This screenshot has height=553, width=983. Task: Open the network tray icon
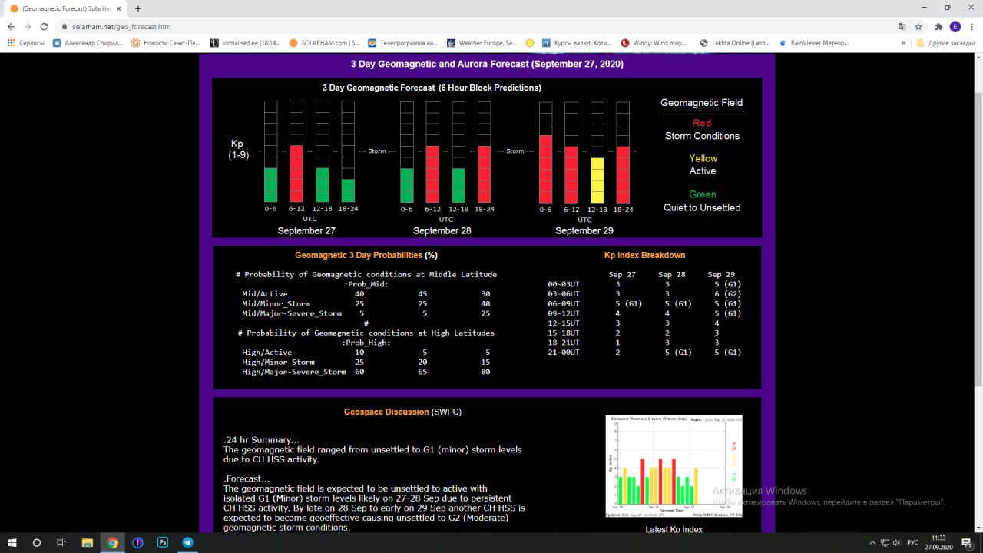(x=885, y=542)
